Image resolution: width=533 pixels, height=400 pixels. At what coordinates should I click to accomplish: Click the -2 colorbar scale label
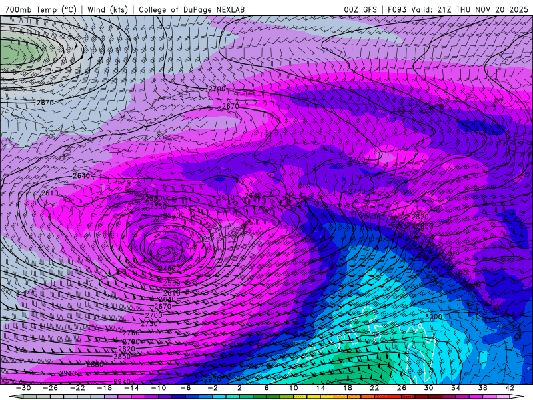[x=213, y=388]
